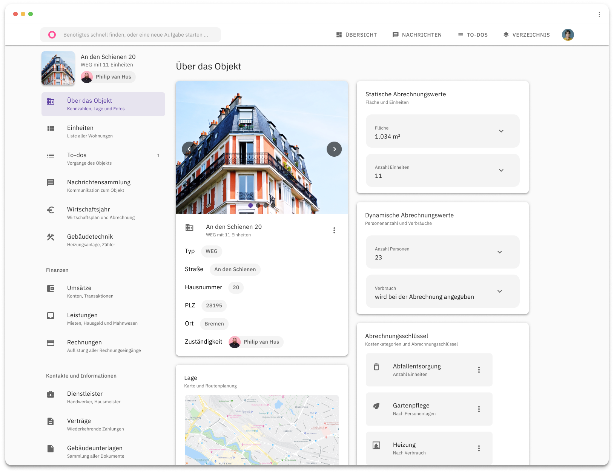Click the Dienstleister briefcase icon
The image size is (614, 472).
(51, 394)
